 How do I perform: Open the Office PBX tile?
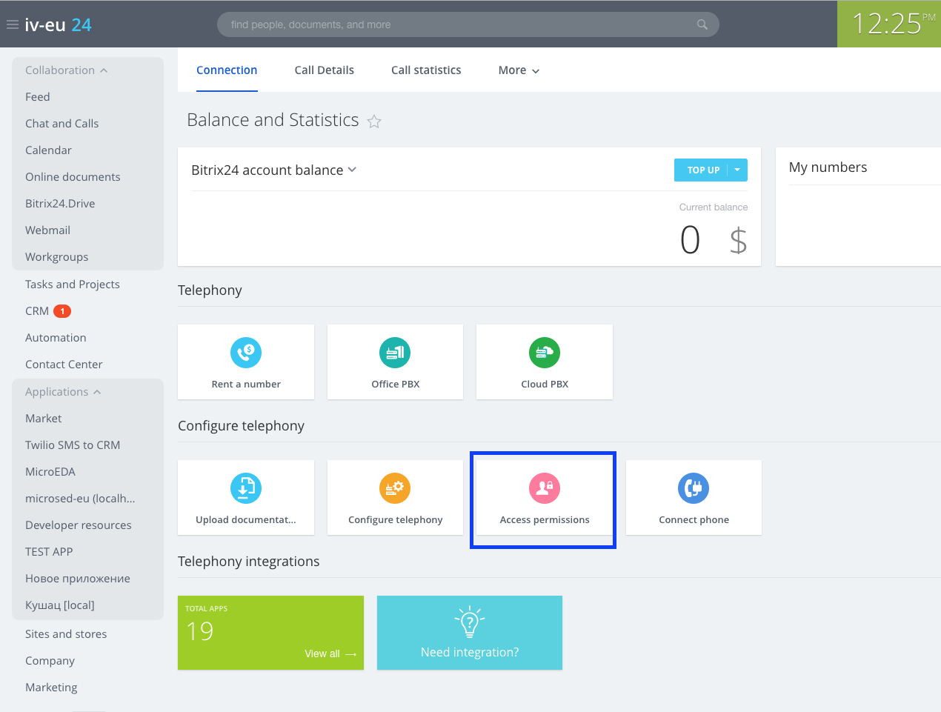point(395,362)
